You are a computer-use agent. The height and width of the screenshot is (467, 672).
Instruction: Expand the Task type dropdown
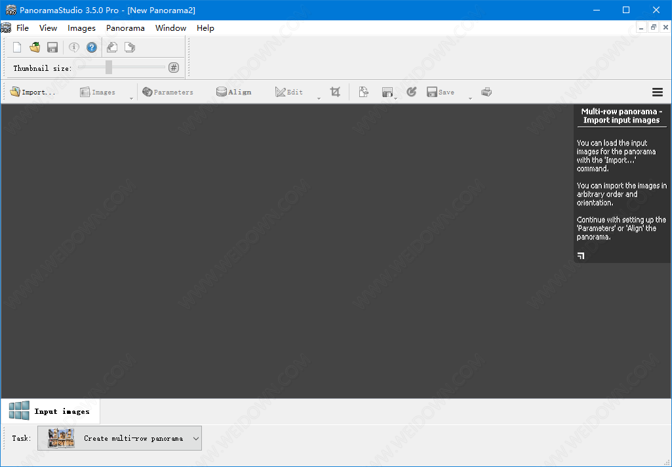(x=195, y=438)
